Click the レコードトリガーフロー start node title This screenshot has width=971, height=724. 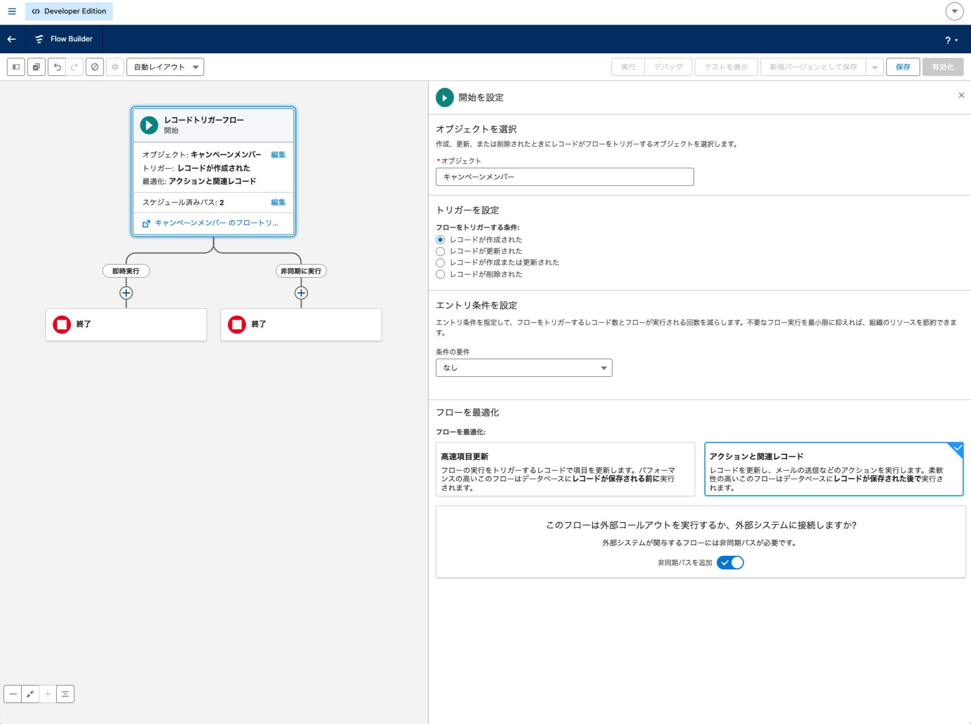click(204, 120)
